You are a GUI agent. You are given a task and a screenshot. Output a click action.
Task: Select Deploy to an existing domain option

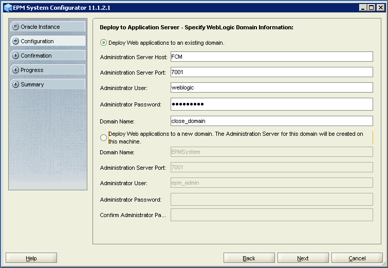tap(104, 43)
